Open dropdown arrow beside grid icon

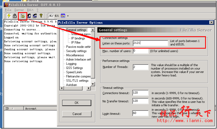pos(68,16)
